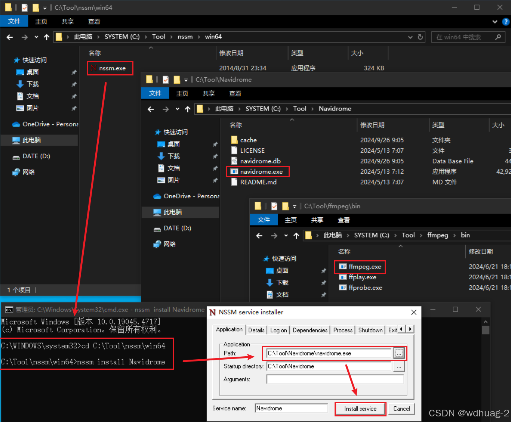This screenshot has height=422, width=511.
Task: Open recent locations dropdown in win64 window
Action: click(36, 37)
